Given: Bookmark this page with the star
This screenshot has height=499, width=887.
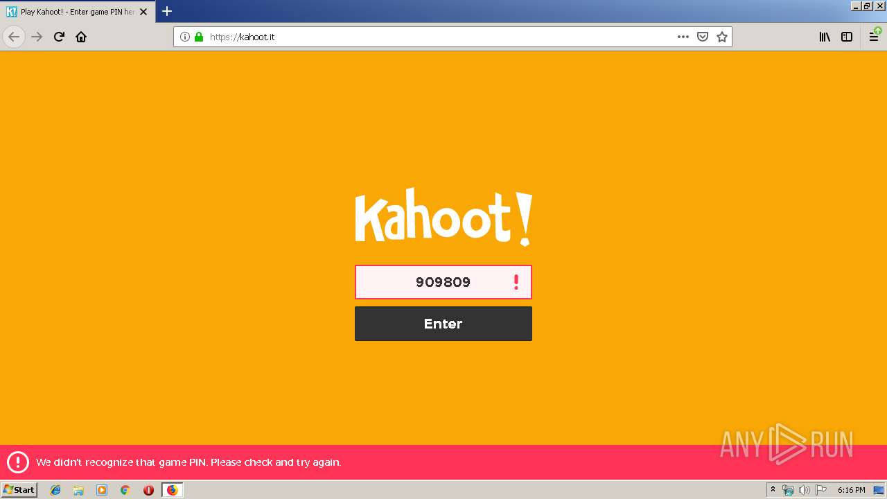Looking at the screenshot, I should [x=722, y=37].
